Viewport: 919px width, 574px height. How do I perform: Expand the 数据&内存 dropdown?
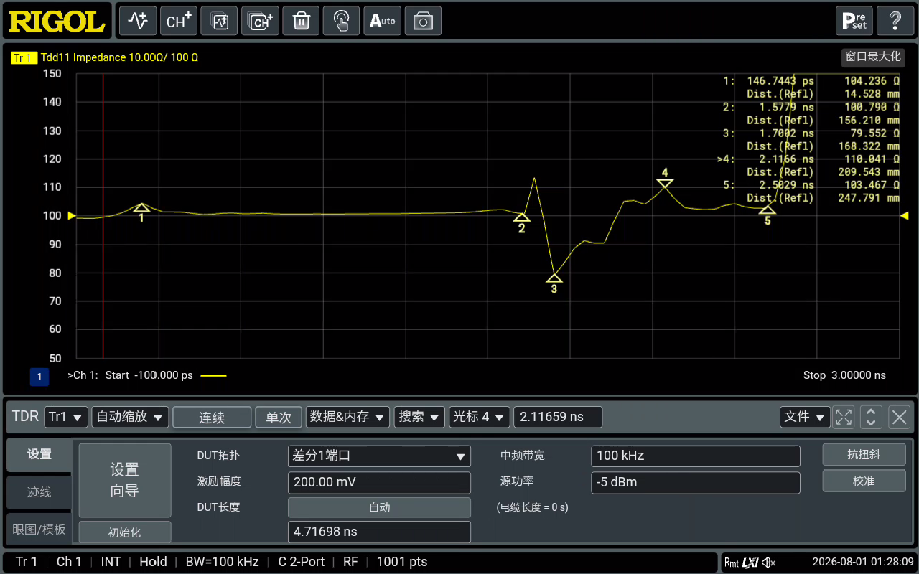click(348, 417)
